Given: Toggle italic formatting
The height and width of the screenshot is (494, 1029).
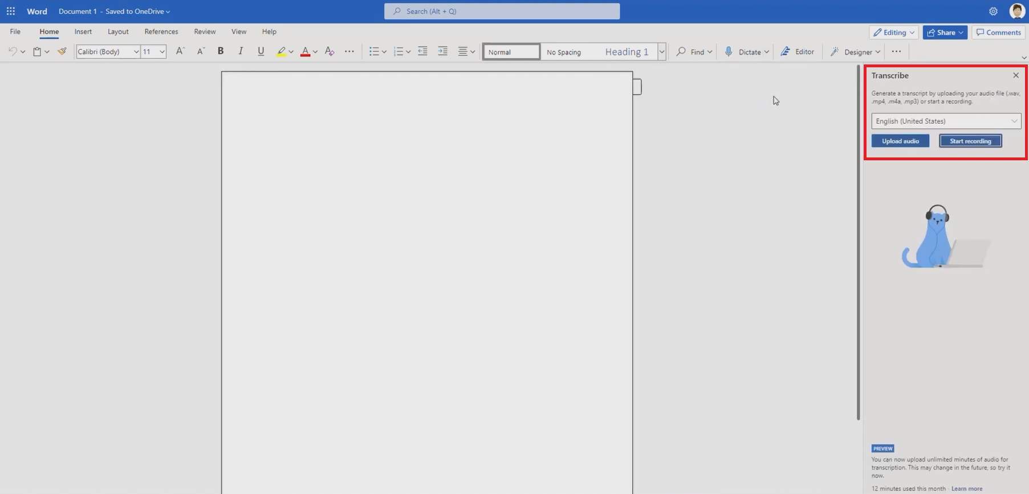Looking at the screenshot, I should (241, 51).
